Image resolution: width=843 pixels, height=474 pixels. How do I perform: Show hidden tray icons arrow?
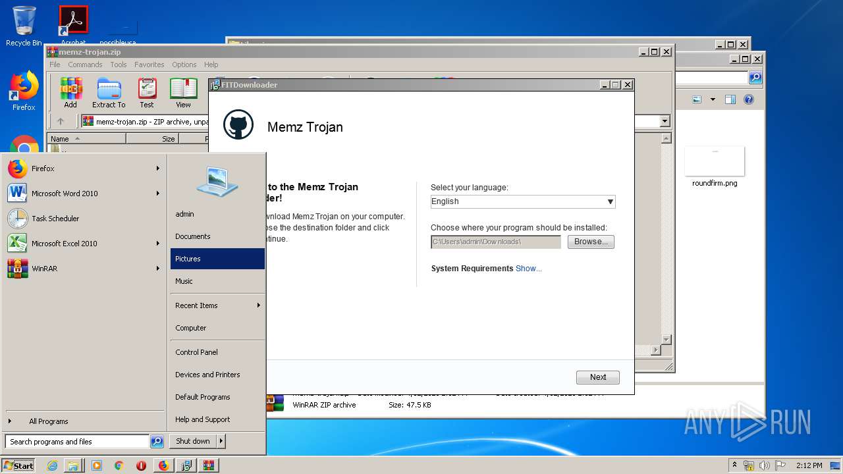[x=734, y=465]
